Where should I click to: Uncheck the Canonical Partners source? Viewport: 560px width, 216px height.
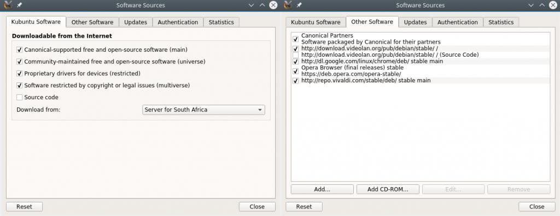[295, 39]
